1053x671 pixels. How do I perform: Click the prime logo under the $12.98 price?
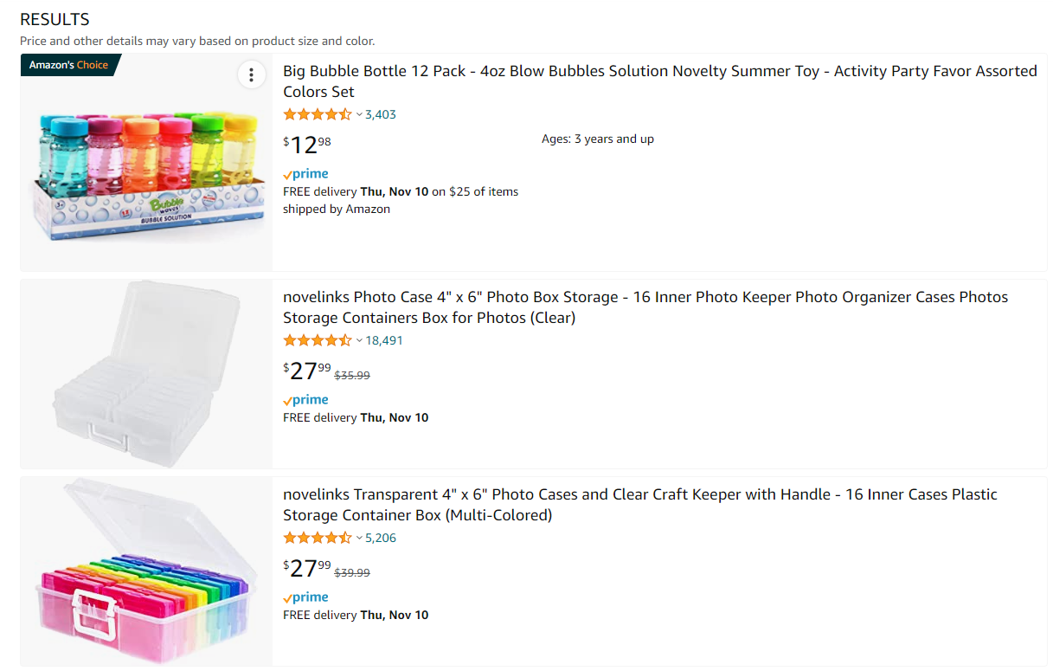pos(305,174)
